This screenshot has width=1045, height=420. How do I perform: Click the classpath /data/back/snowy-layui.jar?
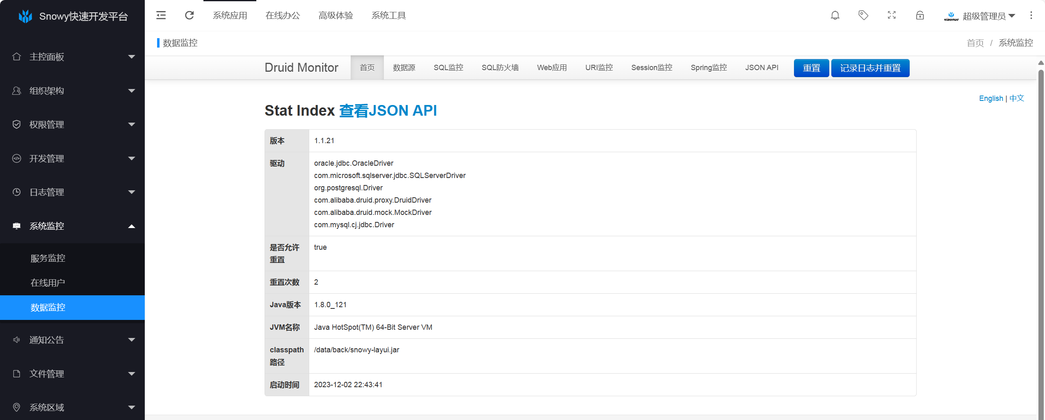coord(356,350)
